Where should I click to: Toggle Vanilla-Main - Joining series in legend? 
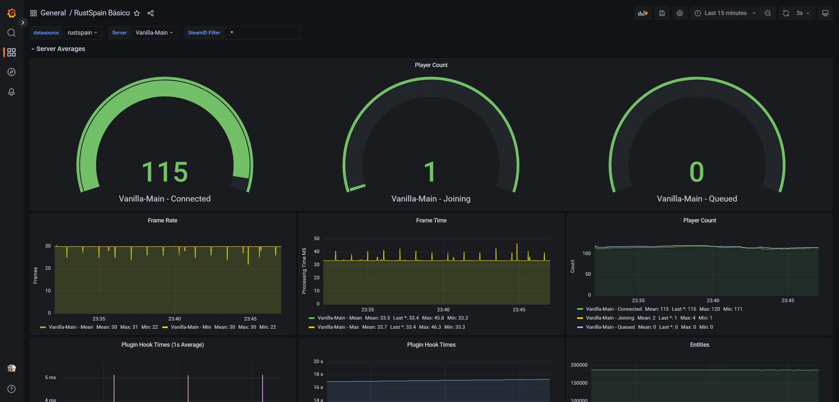(610, 318)
